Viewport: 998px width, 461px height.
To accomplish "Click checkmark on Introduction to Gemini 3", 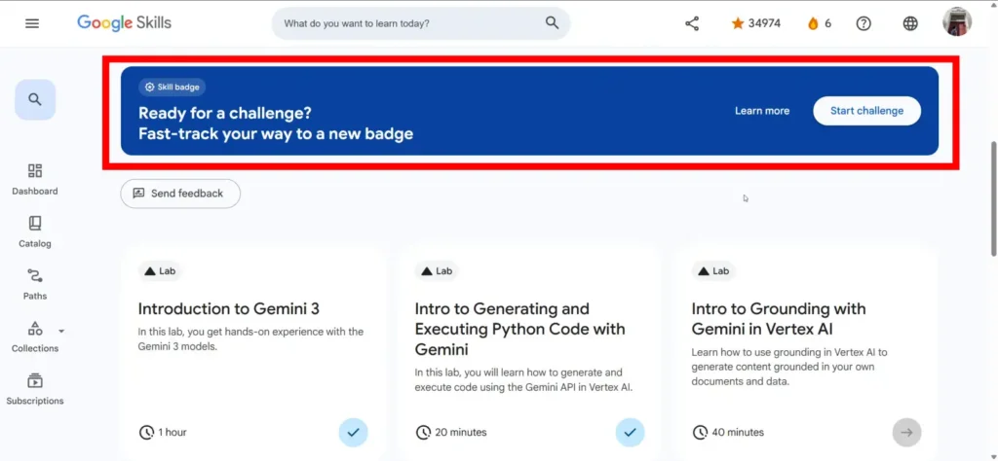I will pyautogui.click(x=354, y=432).
